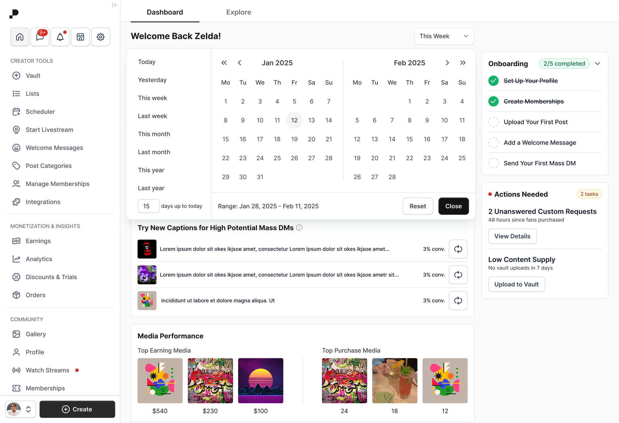Regenerate caption for 'incididunt ut labore' row
Viewport: 619px width, 423px height.
(458, 301)
